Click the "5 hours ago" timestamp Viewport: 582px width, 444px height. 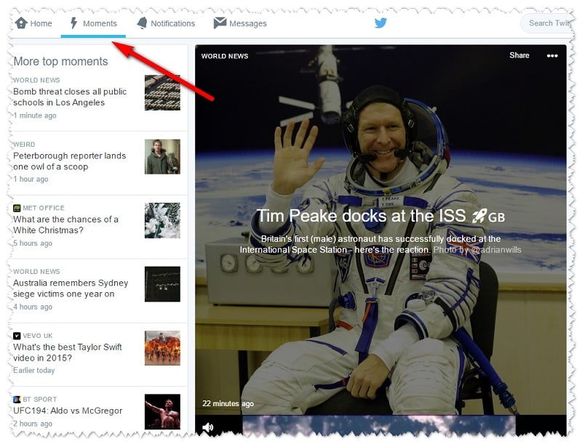tap(33, 243)
